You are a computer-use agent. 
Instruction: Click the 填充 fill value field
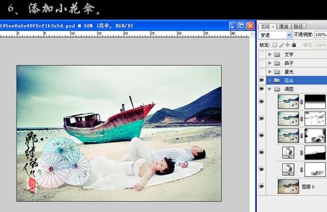tap(321, 45)
